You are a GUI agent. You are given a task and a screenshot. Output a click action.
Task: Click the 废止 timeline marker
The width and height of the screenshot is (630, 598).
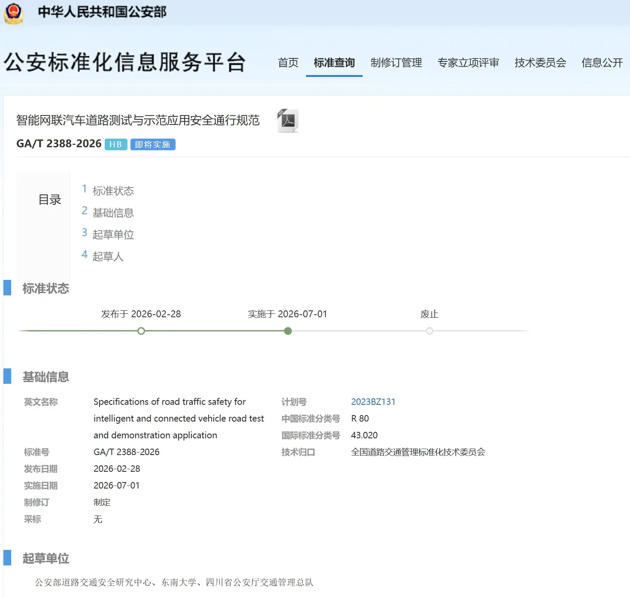pyautogui.click(x=430, y=331)
